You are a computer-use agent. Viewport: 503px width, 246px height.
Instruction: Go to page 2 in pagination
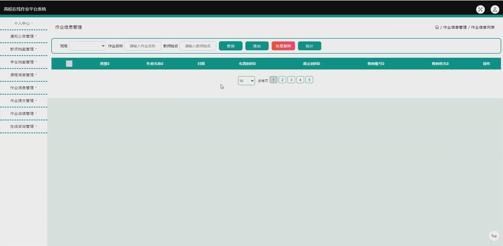pyautogui.click(x=282, y=80)
